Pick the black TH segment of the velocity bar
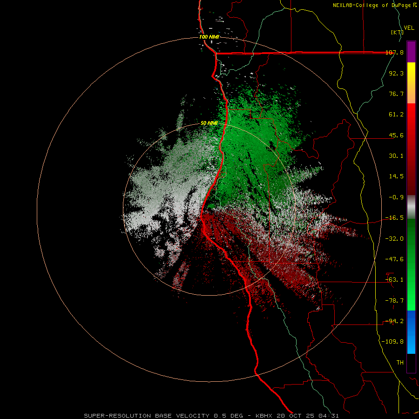This screenshot has height=419, width=419. 411,363
